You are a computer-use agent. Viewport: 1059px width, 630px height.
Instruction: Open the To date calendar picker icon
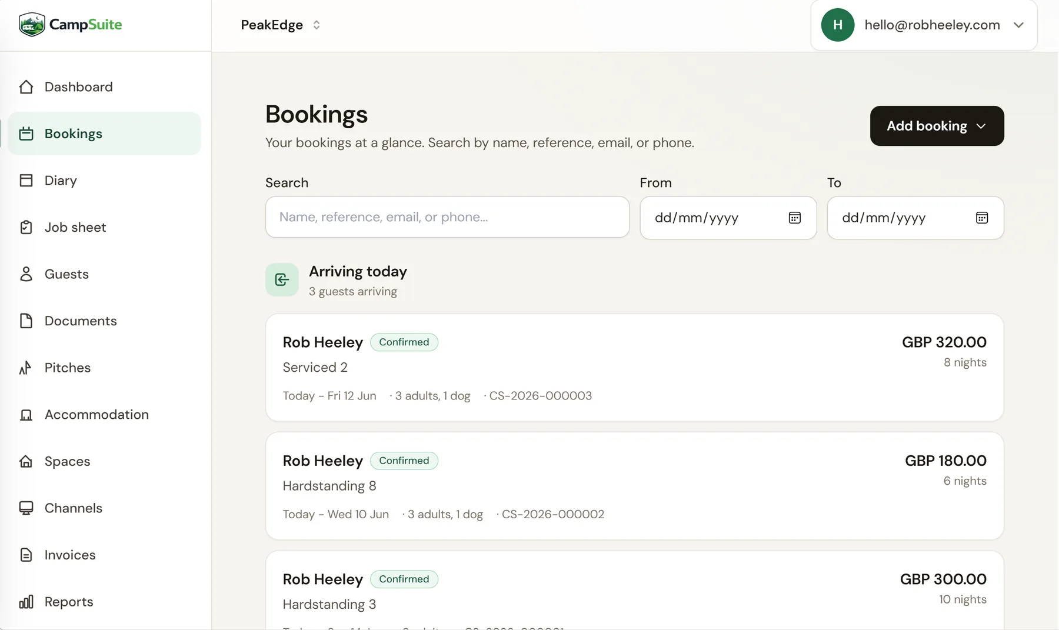[x=982, y=218]
